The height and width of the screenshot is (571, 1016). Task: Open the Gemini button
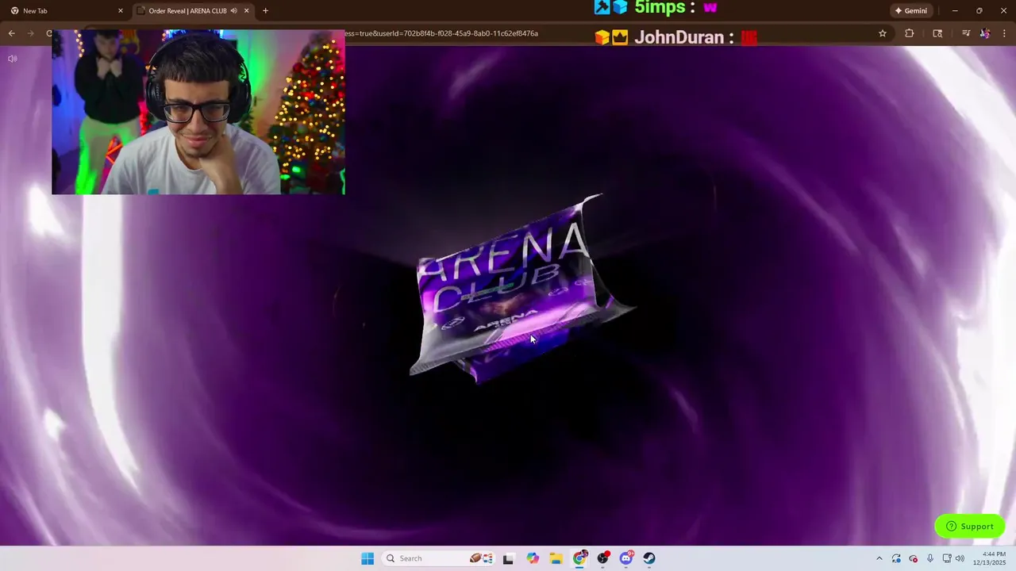coord(910,11)
